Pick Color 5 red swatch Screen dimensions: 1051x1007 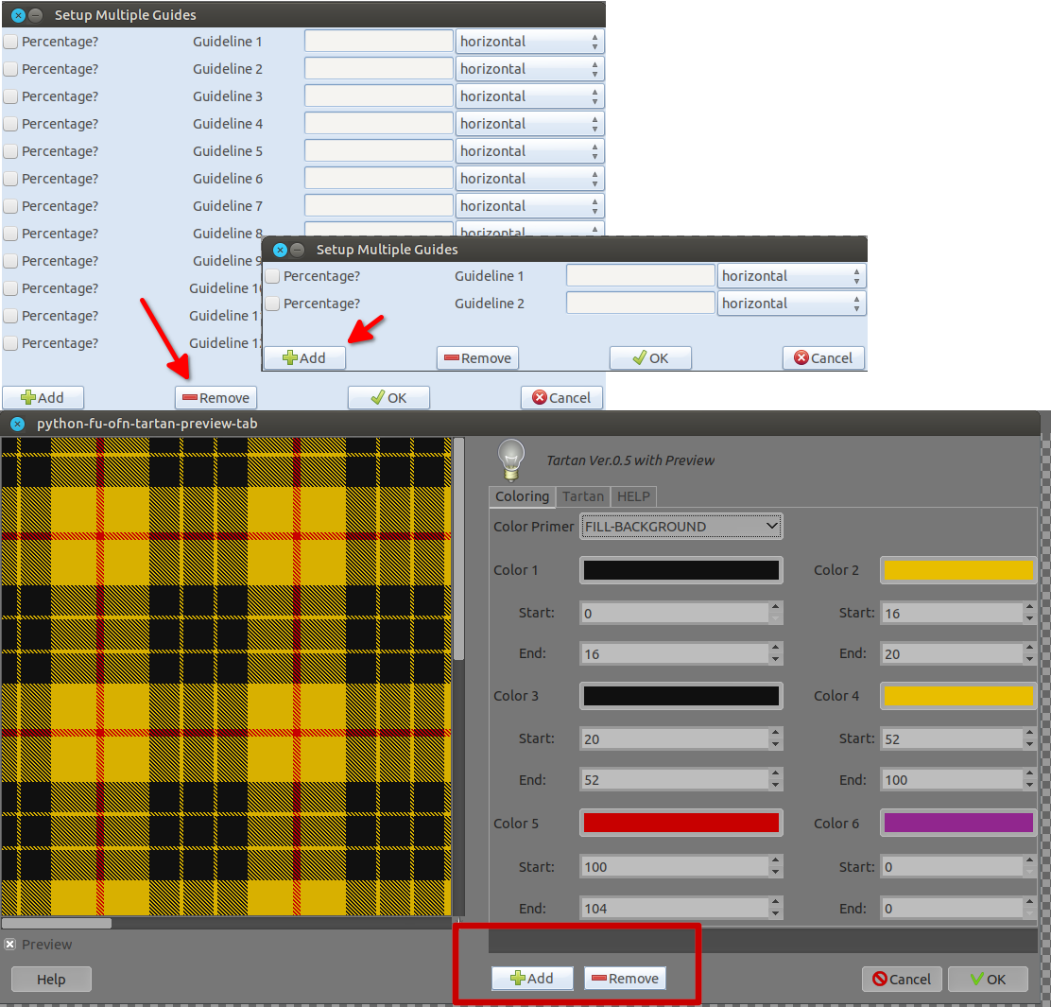(681, 823)
